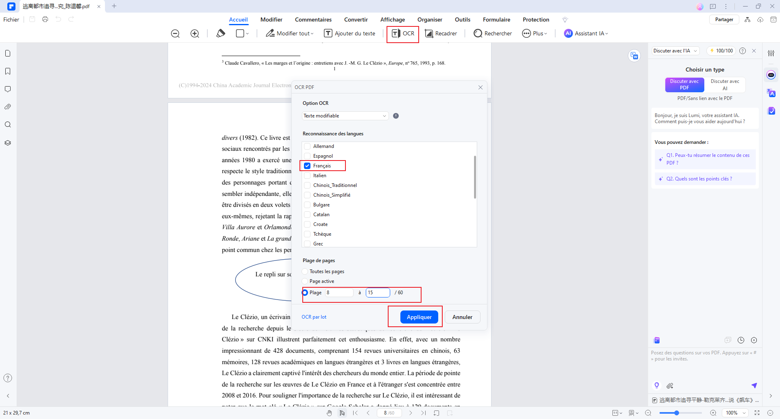The image size is (780, 419).
Task: Check the Chinois_Simplifié language box
Action: click(x=308, y=195)
